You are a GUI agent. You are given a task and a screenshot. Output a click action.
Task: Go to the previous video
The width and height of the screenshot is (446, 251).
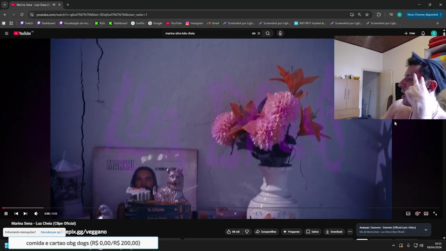pos(16,214)
